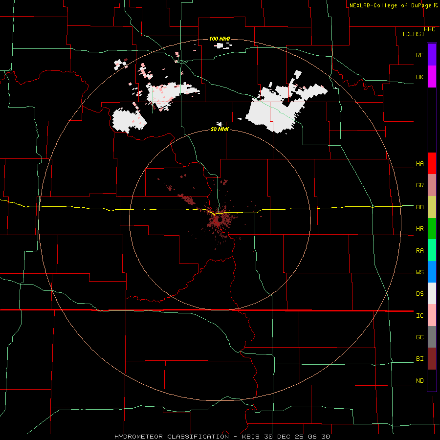Click the magenta UK color swatch
The image size is (440, 440).
click(x=432, y=77)
